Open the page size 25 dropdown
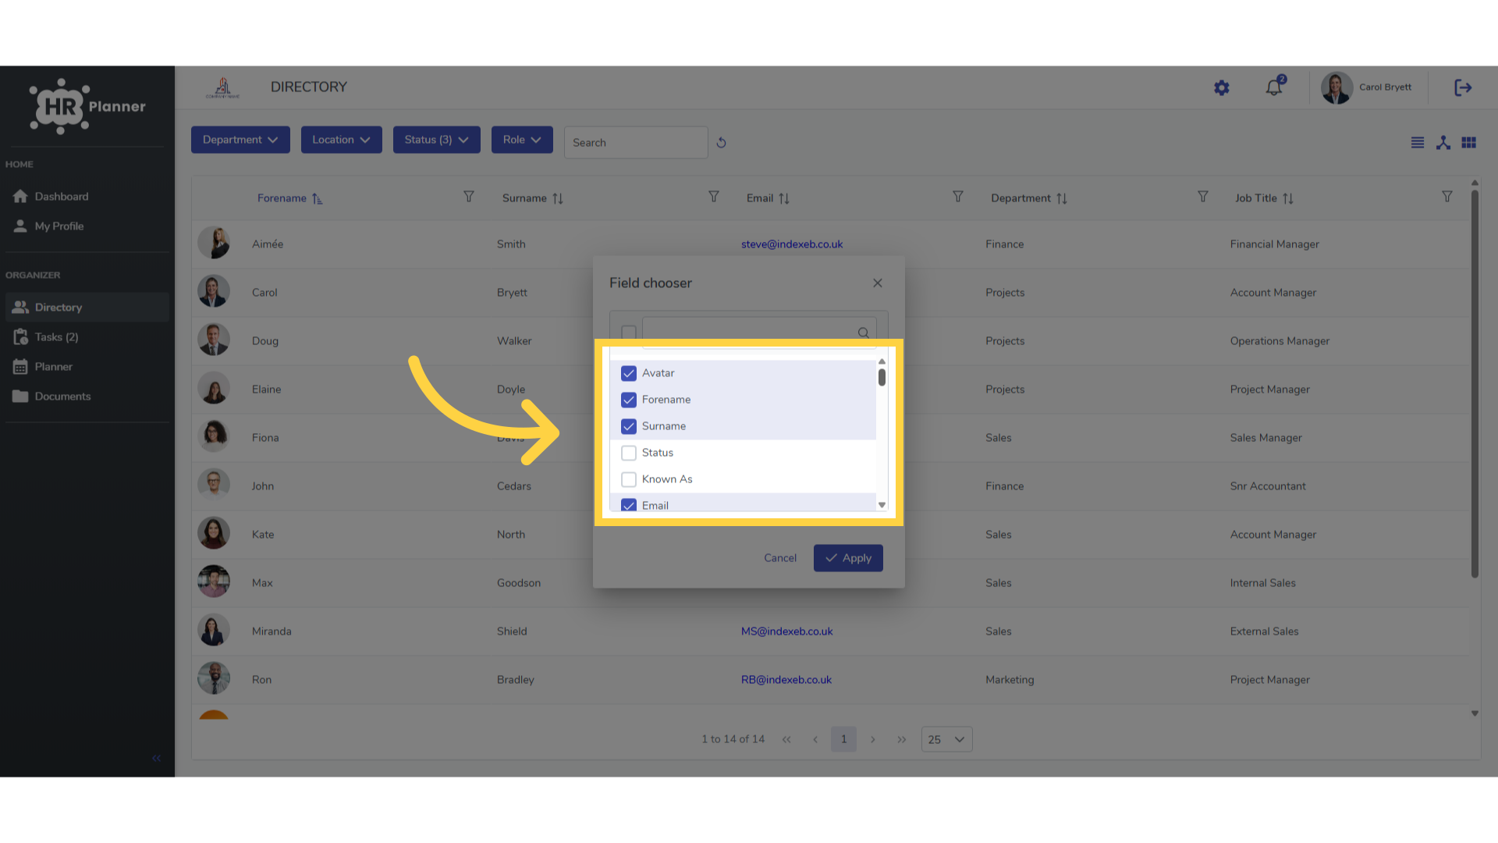The width and height of the screenshot is (1498, 843). point(946,739)
